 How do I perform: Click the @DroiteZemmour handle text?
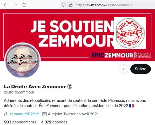(19, 92)
